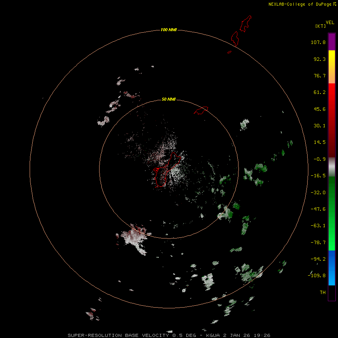Click the Super-Resolution Base Velocity caption
This screenshot has width=338, height=338.
169,335
